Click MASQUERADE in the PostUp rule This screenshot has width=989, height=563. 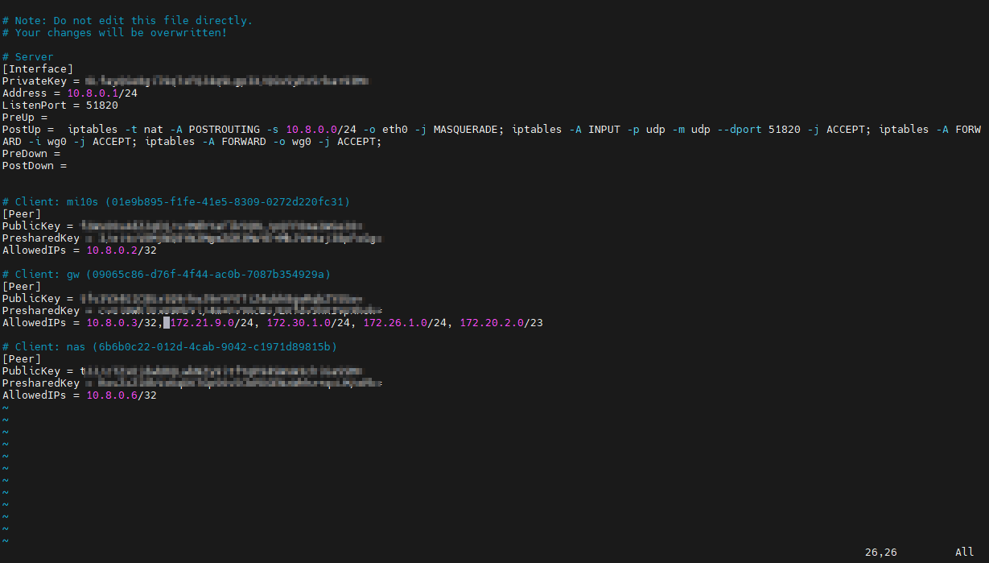pos(468,130)
